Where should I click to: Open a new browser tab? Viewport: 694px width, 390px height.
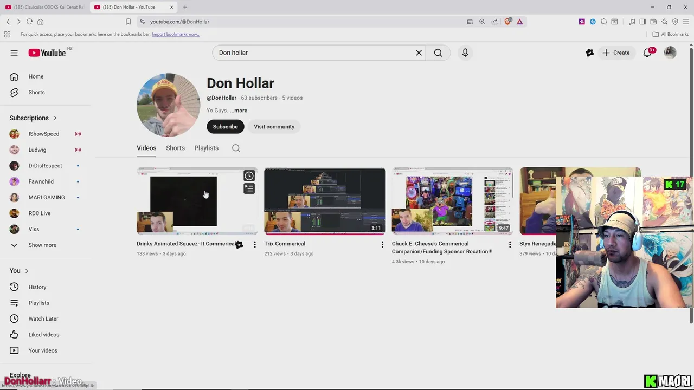pyautogui.click(x=185, y=7)
